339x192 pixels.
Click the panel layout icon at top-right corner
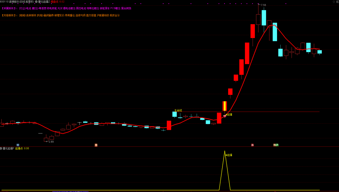click(337, 2)
